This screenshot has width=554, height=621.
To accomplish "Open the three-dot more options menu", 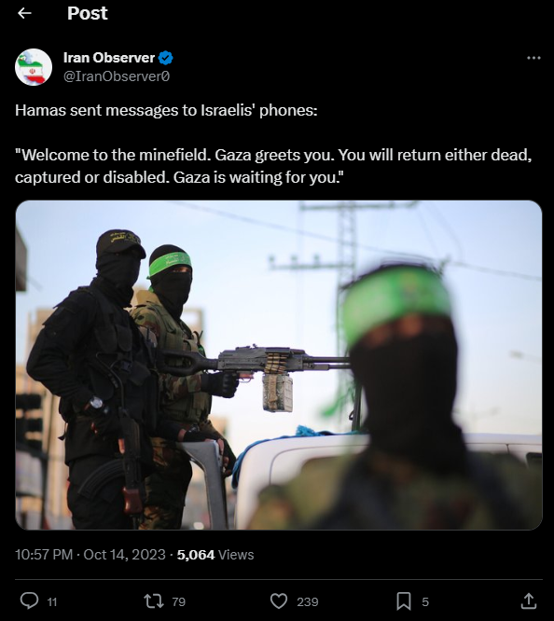I will (533, 58).
